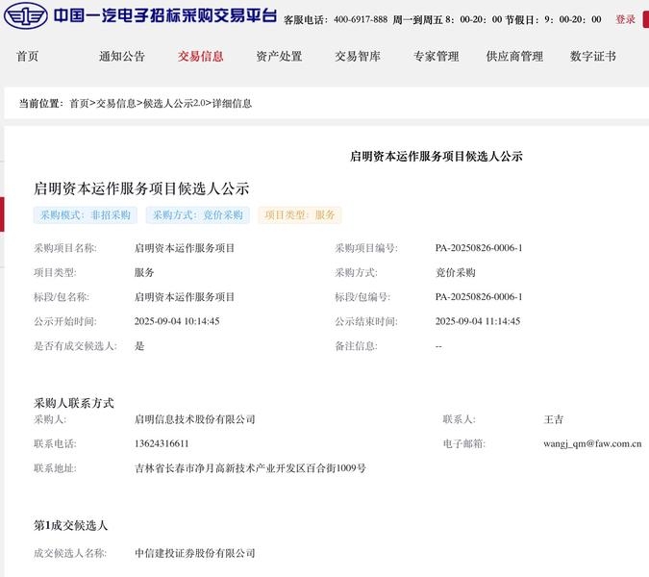Click the 是否有成交候选人 value 是

[x=139, y=345]
